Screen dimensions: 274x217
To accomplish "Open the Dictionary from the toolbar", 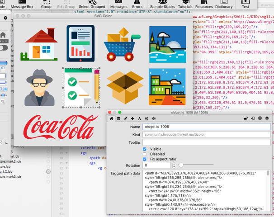I will pyautogui.click(x=224, y=5).
